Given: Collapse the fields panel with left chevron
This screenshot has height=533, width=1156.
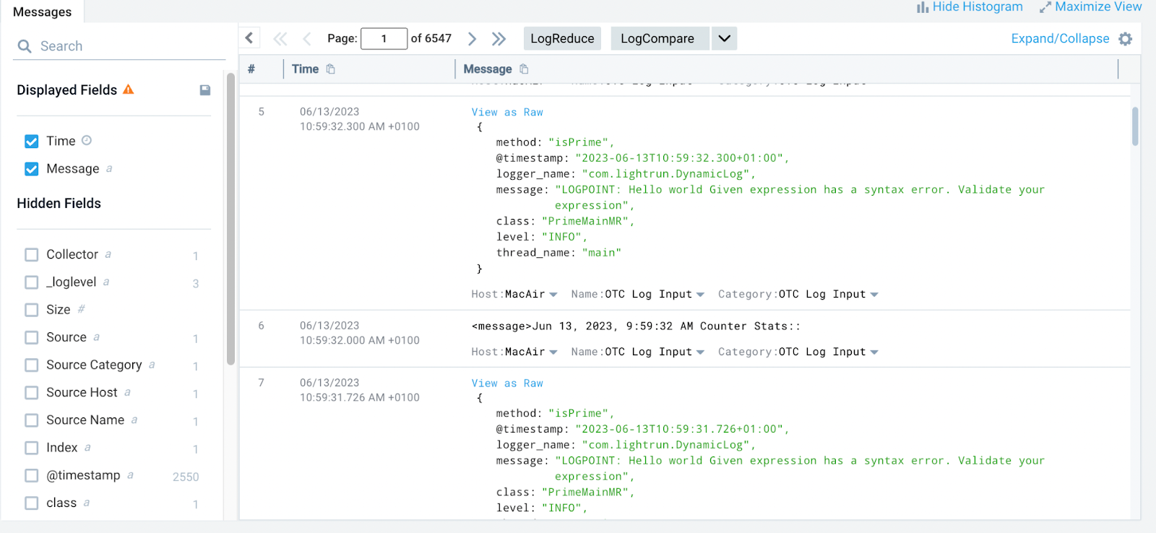Looking at the screenshot, I should (249, 38).
